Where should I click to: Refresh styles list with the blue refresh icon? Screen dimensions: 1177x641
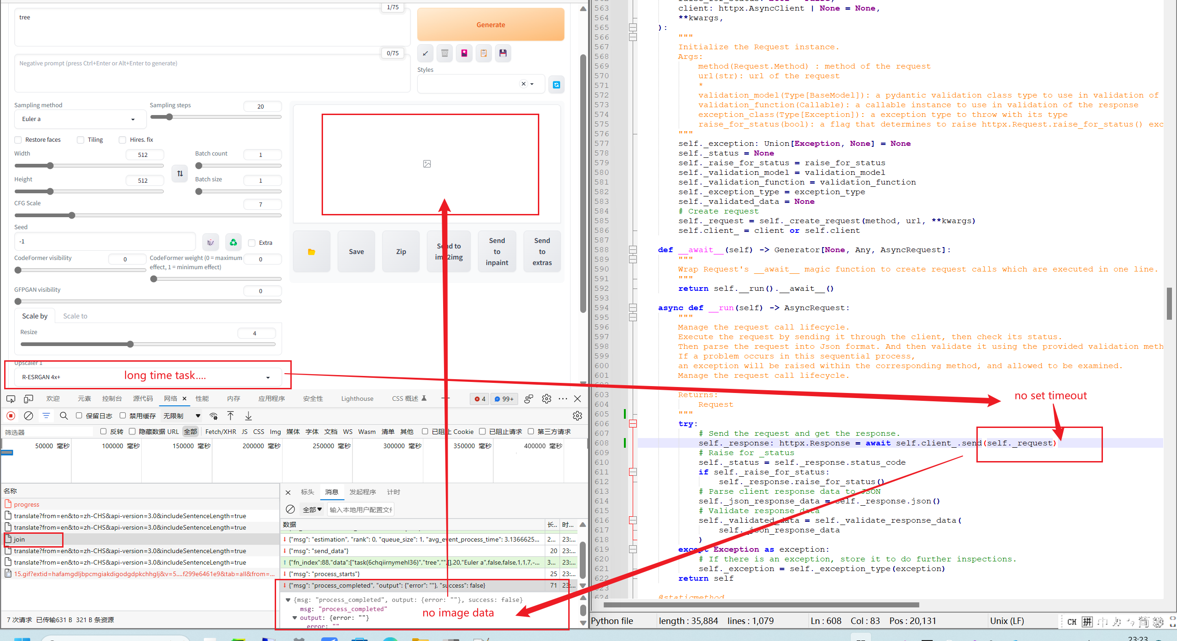click(556, 84)
